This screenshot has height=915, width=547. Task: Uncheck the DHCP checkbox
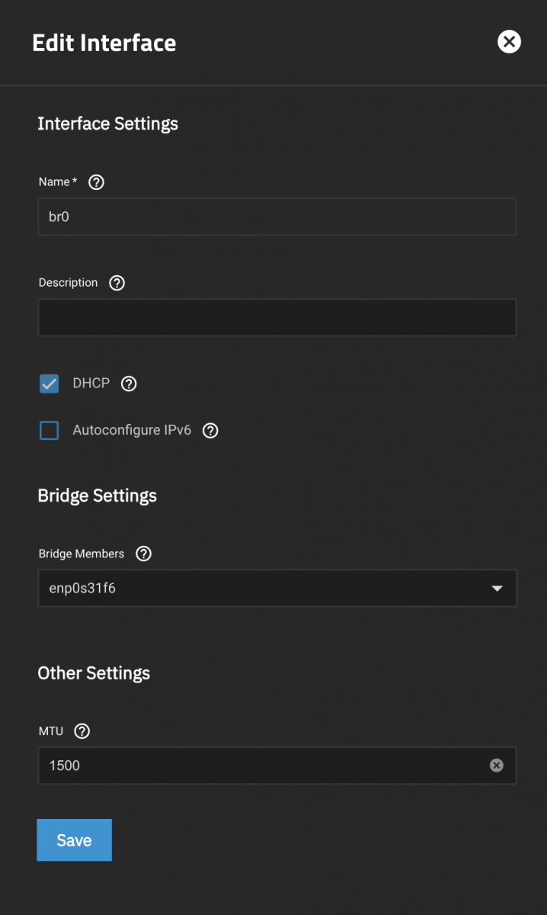pyautogui.click(x=50, y=384)
